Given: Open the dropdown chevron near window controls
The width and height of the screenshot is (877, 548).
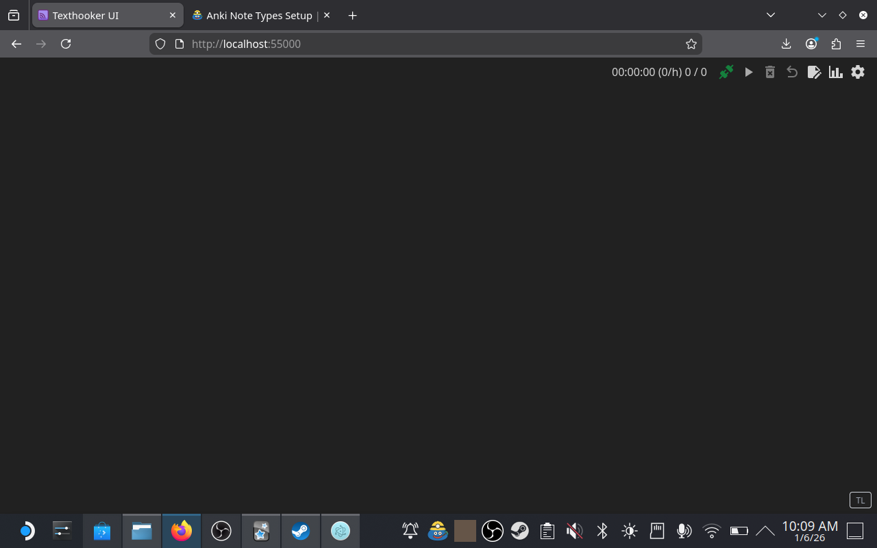Looking at the screenshot, I should coord(822,15).
